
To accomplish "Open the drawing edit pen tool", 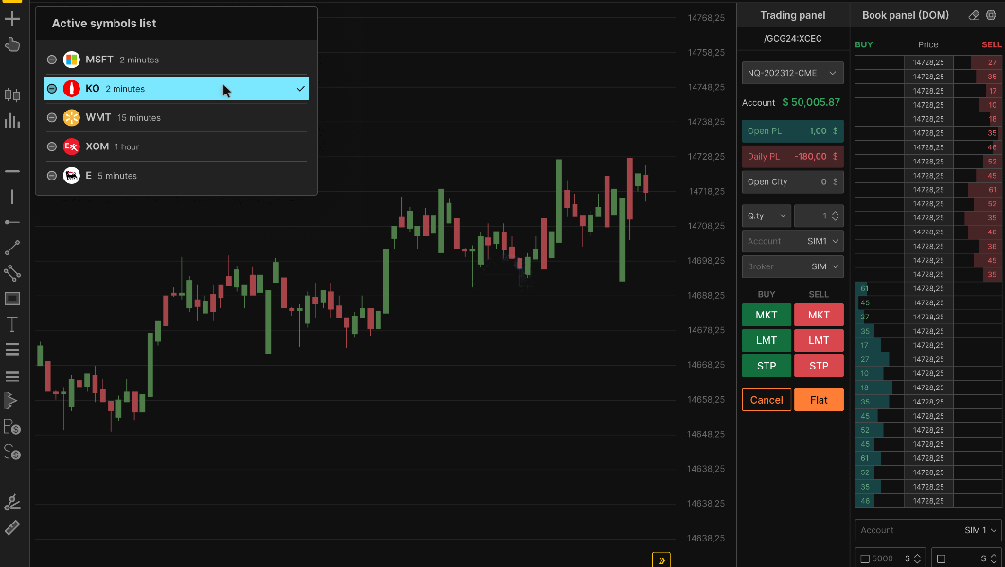I will coord(12,503).
